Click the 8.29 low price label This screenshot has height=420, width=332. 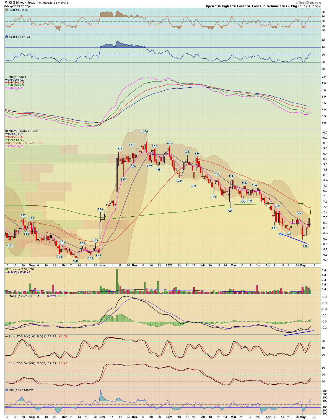(194, 187)
